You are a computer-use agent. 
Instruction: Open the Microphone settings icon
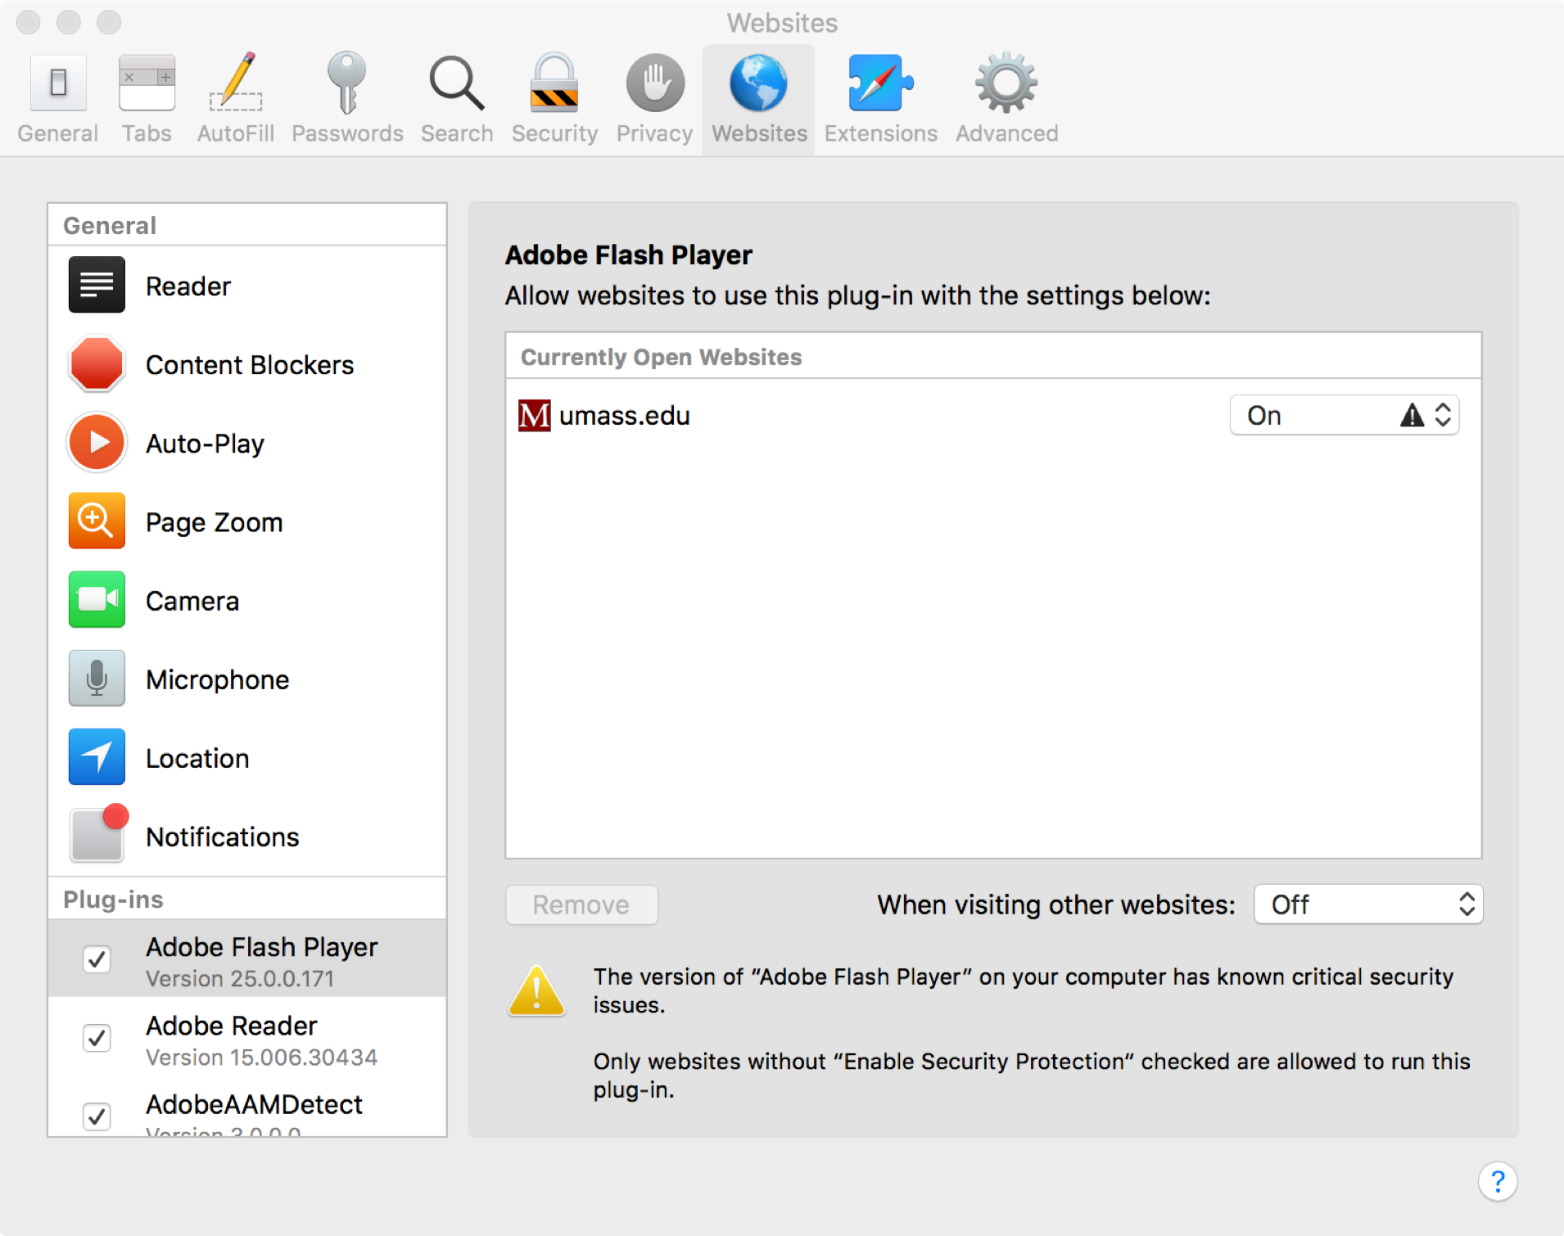click(x=97, y=678)
